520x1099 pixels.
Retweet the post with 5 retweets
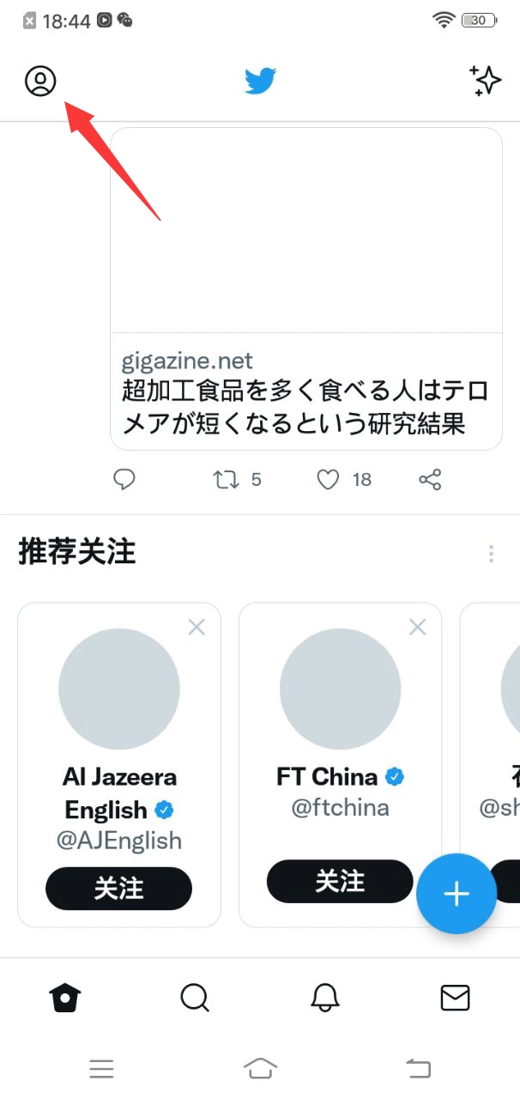[226, 479]
